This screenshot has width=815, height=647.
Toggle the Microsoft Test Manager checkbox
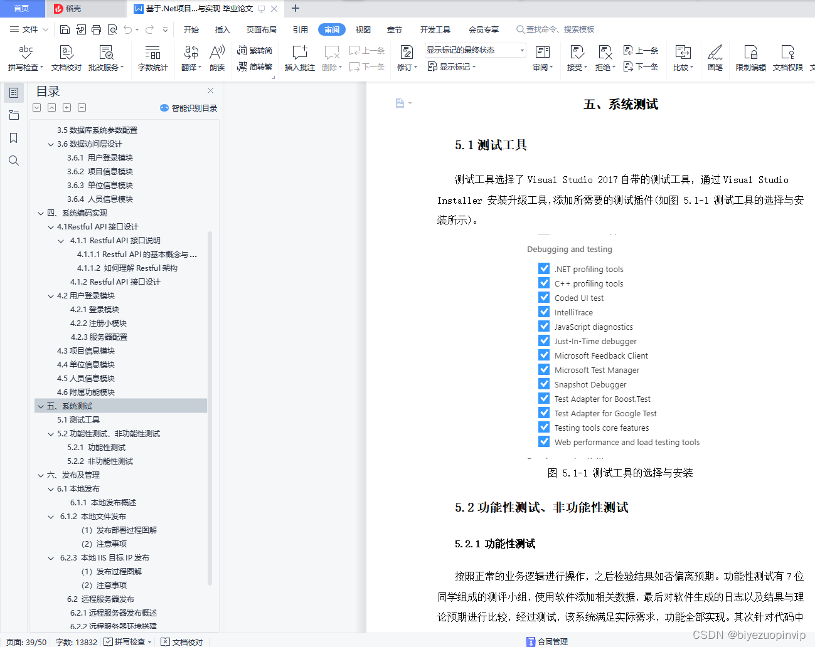click(544, 369)
